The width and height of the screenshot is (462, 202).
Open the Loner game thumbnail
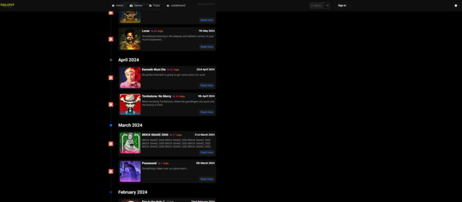pyautogui.click(x=130, y=39)
